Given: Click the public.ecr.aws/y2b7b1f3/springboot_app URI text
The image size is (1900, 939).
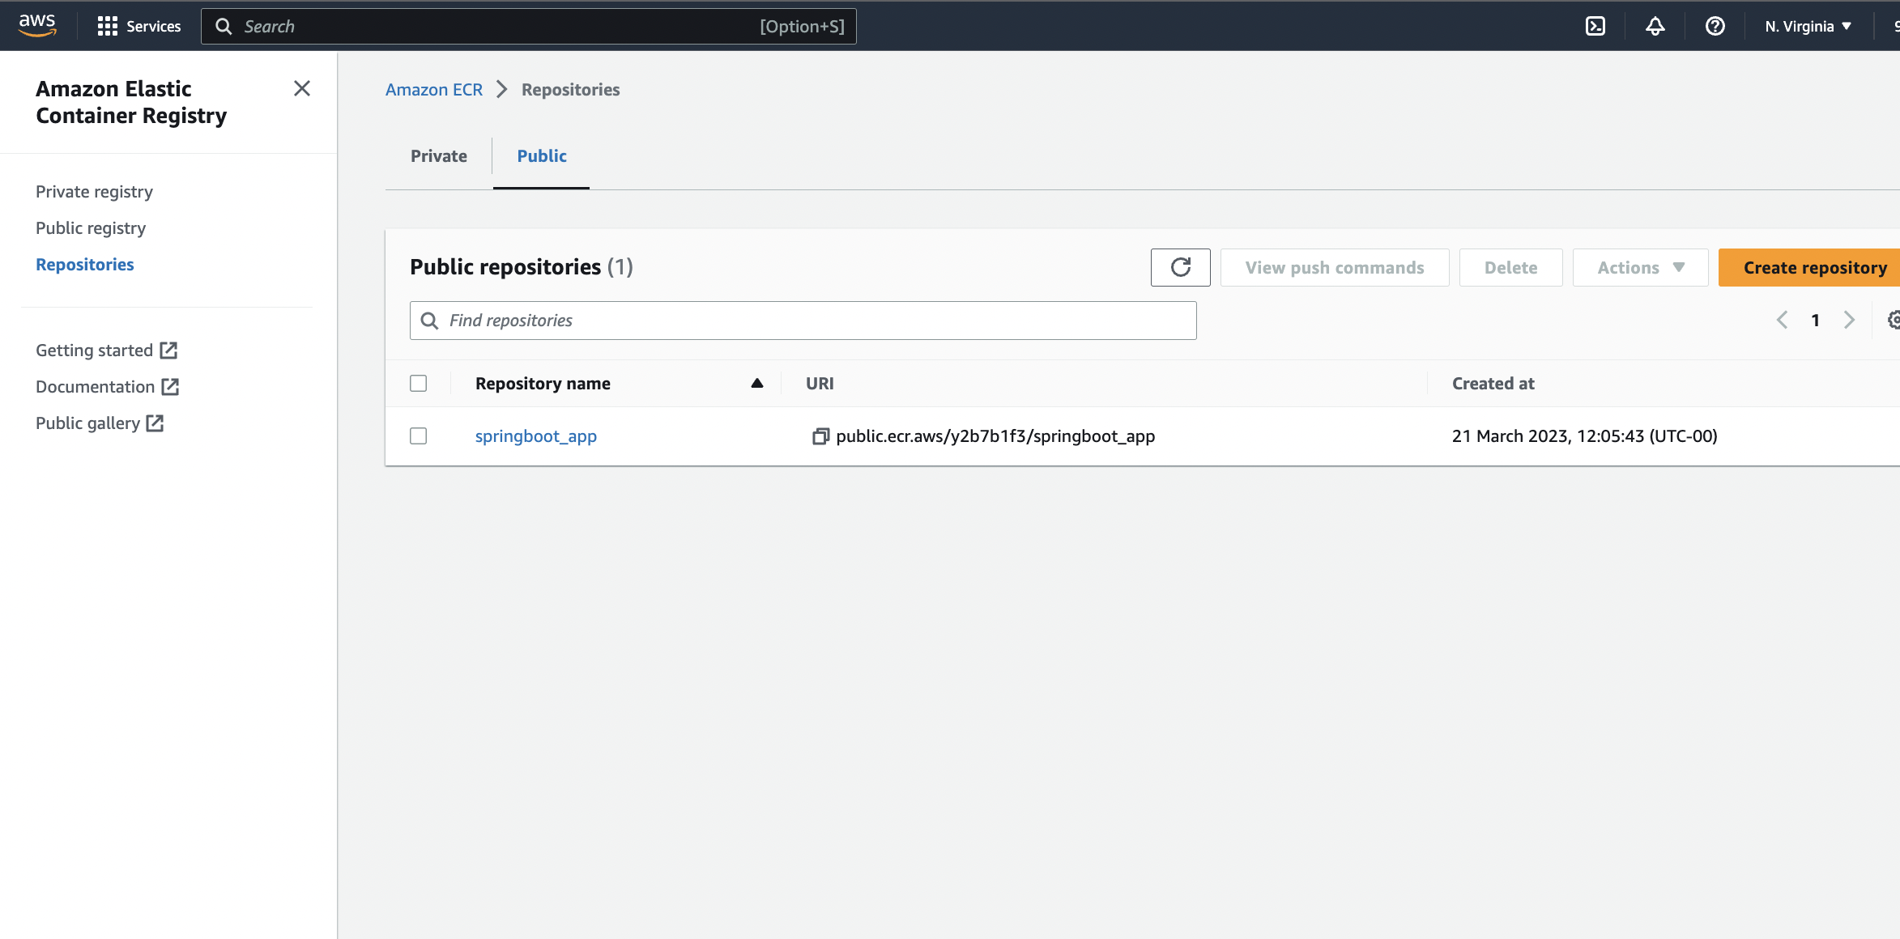Looking at the screenshot, I should pyautogui.click(x=995, y=436).
